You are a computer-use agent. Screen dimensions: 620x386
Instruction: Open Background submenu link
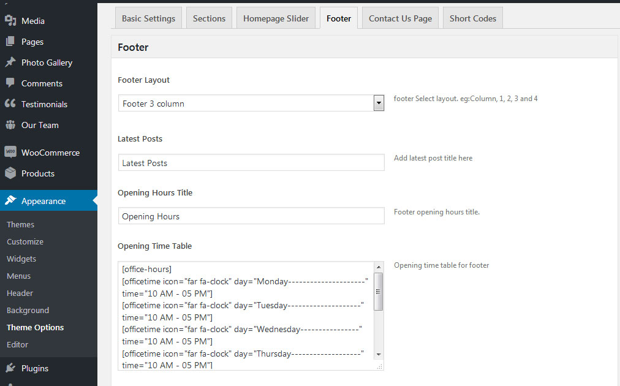pyautogui.click(x=28, y=311)
